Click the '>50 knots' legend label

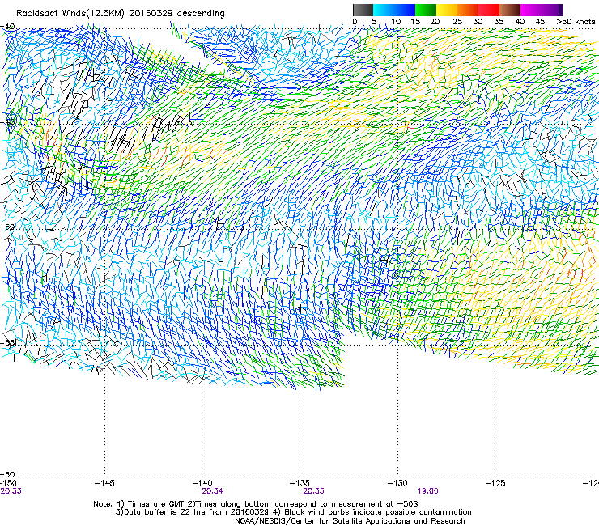pyautogui.click(x=576, y=21)
